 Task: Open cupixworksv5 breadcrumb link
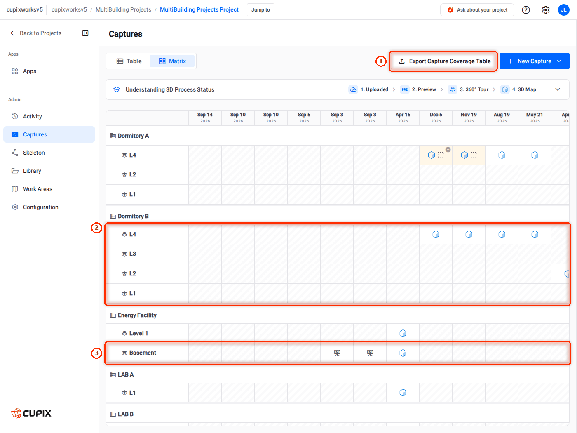[x=69, y=9]
